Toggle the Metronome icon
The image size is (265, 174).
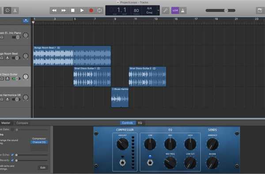point(183,11)
